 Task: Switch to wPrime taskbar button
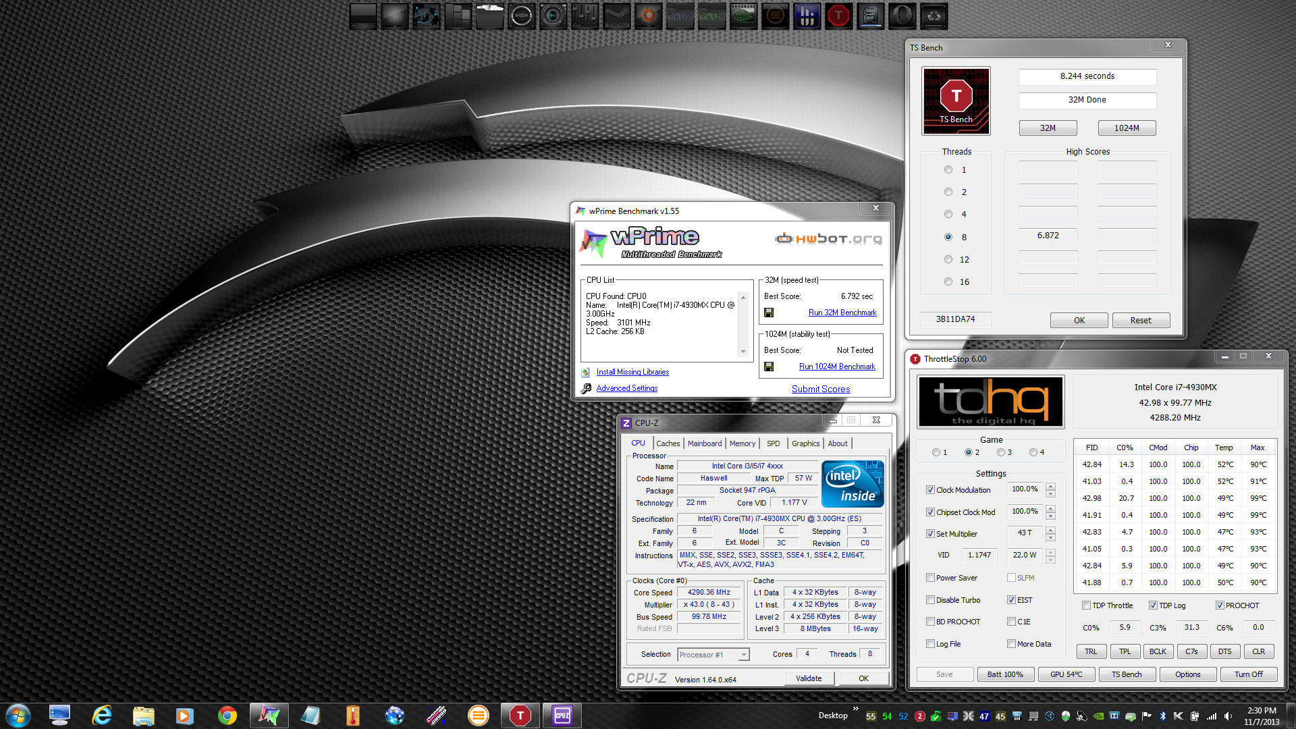coord(269,715)
